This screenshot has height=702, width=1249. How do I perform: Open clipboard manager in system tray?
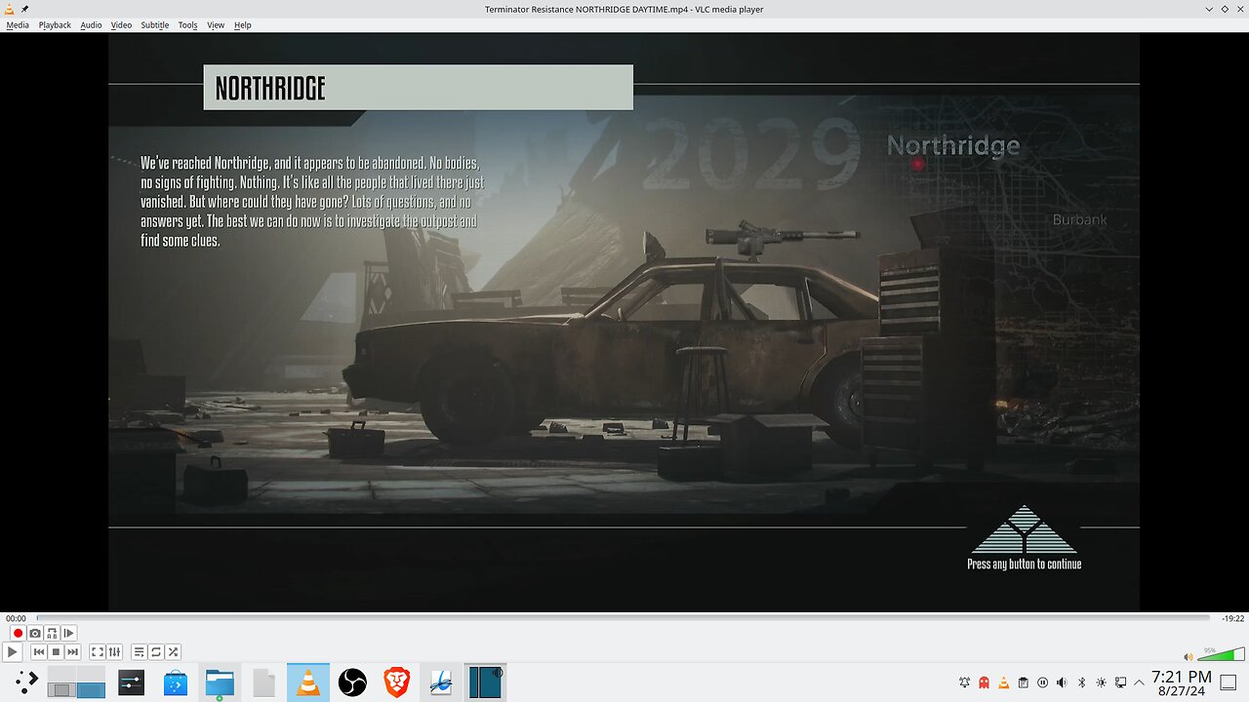[x=1024, y=682]
